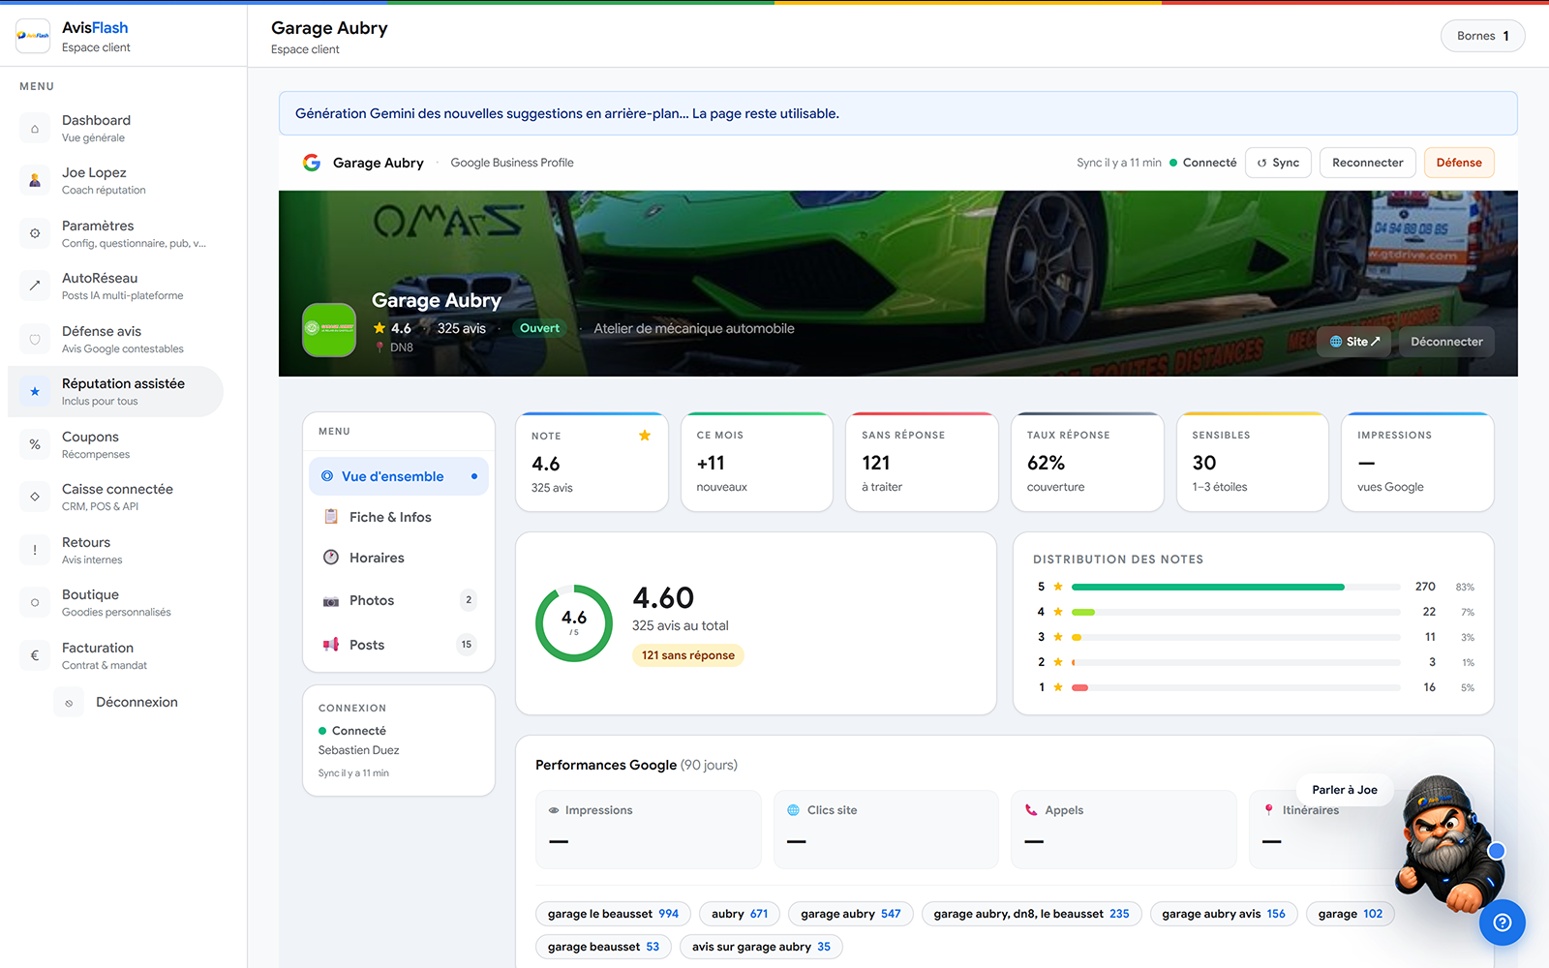This screenshot has width=1549, height=968.
Task: Click the Impressions vues Google stat card
Action: click(x=1417, y=462)
